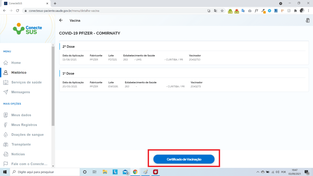Image resolution: width=313 pixels, height=176 pixels.
Task: Select Histórico in the sidebar
Action: pyautogui.click(x=19, y=72)
